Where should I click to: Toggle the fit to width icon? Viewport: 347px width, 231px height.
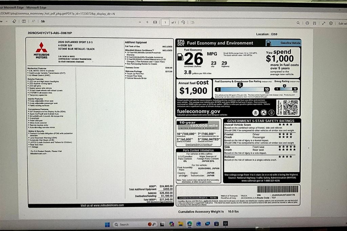155,22
